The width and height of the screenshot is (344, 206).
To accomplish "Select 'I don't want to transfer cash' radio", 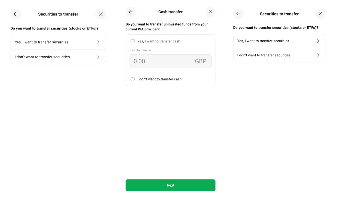I will pos(133,79).
